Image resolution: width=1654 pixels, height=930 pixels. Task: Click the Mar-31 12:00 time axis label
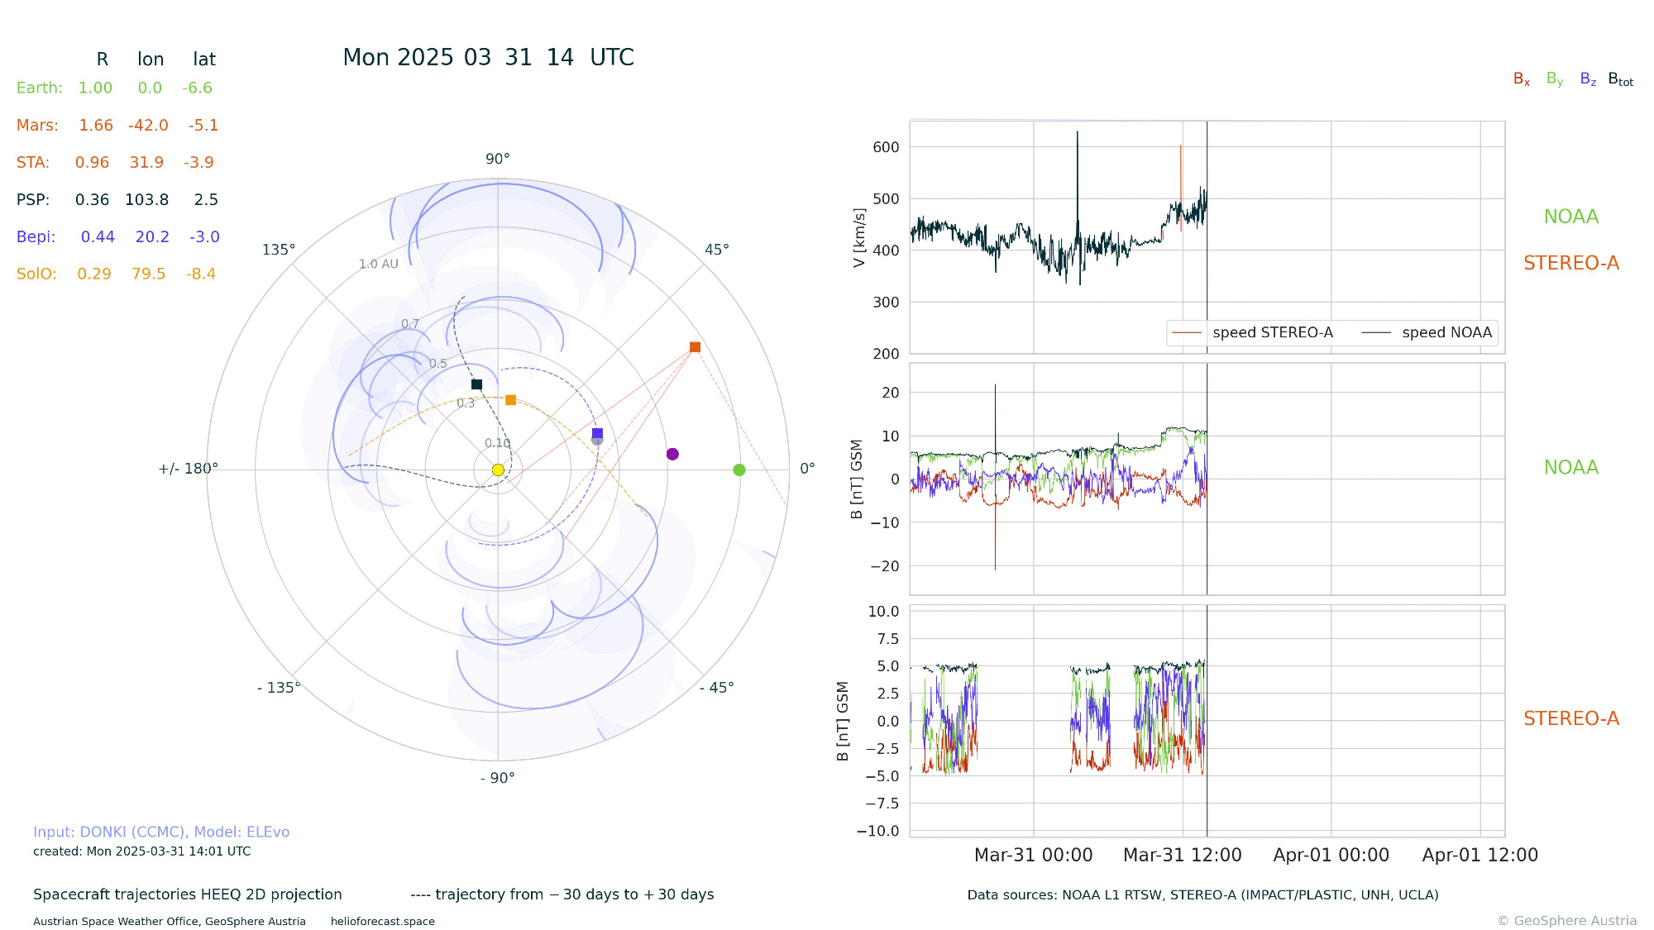pos(1182,855)
